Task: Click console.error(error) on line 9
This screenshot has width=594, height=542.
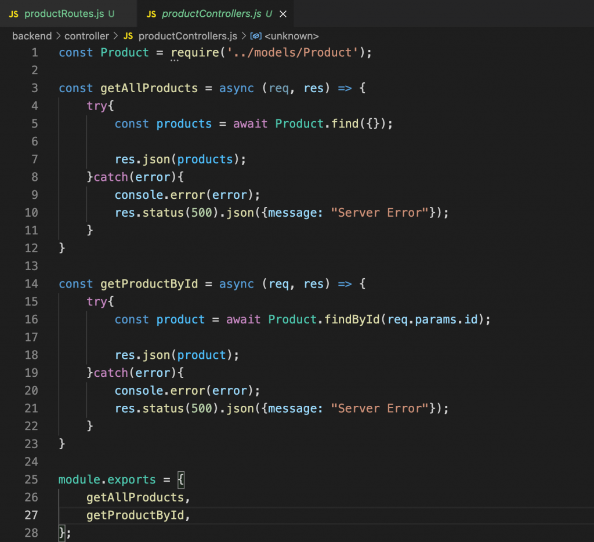Action: click(184, 195)
